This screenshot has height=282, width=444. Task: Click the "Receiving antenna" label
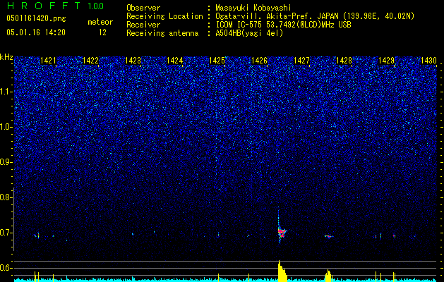click(162, 33)
